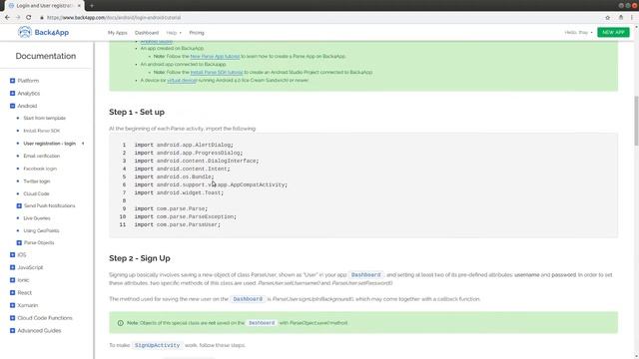Expand Parse Objects section

(19, 242)
